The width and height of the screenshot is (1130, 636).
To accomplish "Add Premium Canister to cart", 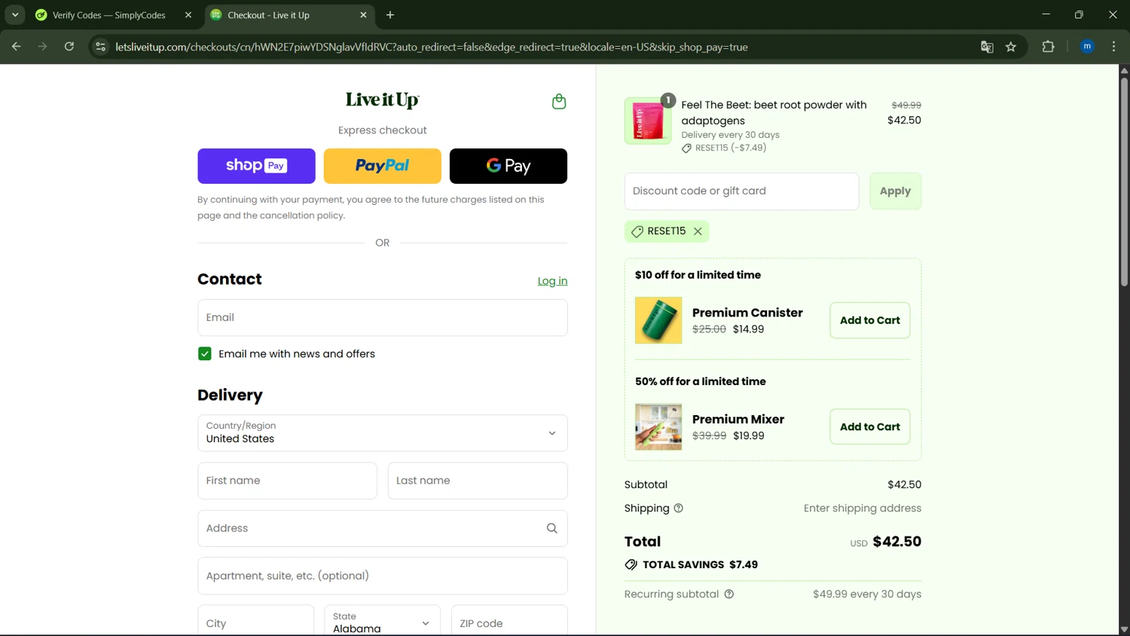I will point(870,320).
